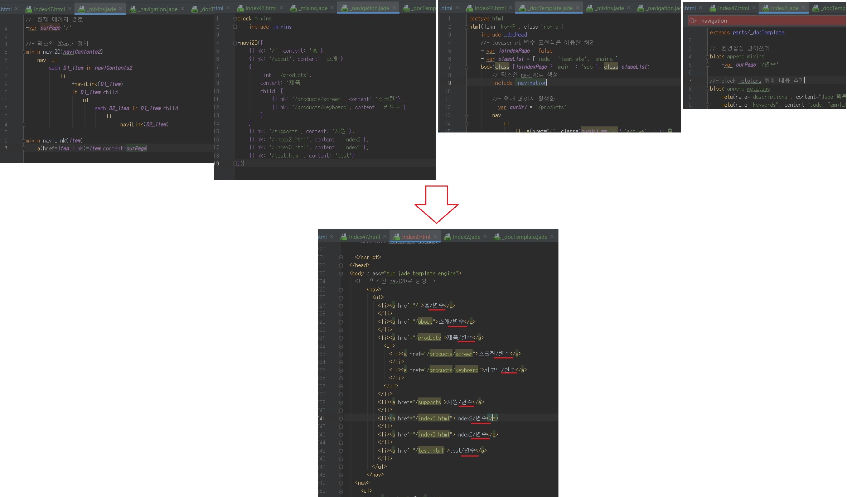The width and height of the screenshot is (847, 497).
Task: Click the jade file icon on active _docTemplate.jade tab
Action: (x=522, y=8)
